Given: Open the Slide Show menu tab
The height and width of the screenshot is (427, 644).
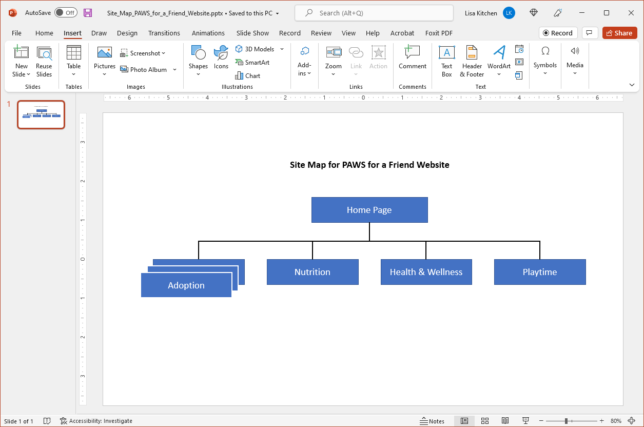Looking at the screenshot, I should pyautogui.click(x=252, y=33).
